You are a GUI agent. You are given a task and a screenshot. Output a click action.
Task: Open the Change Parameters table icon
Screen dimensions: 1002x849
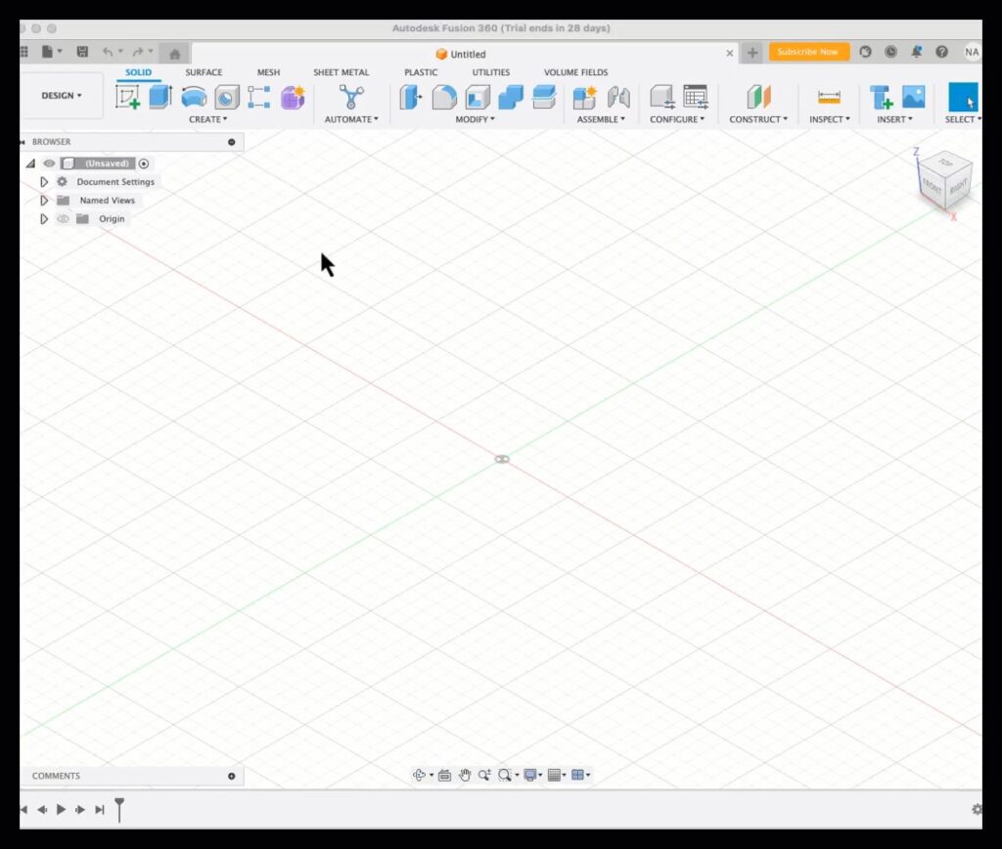pyautogui.click(x=696, y=97)
